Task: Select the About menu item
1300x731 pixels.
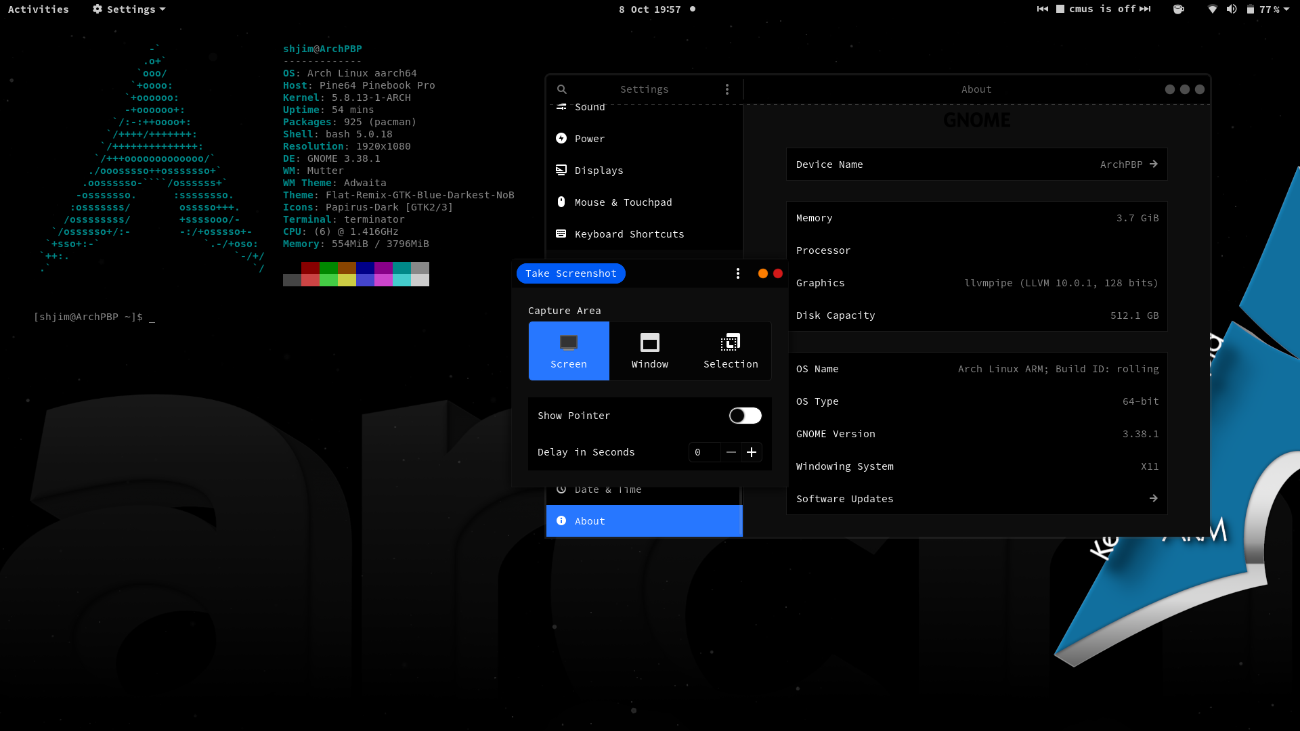Action: [645, 521]
